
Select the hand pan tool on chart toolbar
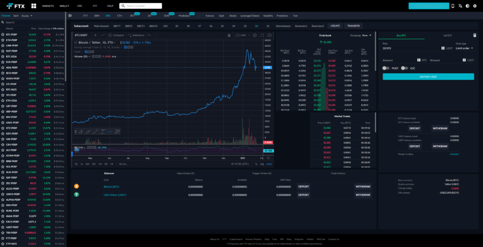(229, 35)
